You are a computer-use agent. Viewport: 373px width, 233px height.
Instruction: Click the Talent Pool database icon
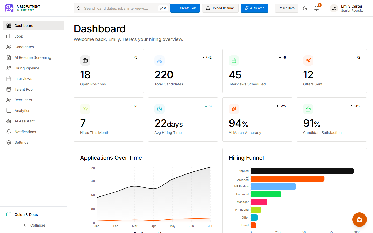[9, 89]
